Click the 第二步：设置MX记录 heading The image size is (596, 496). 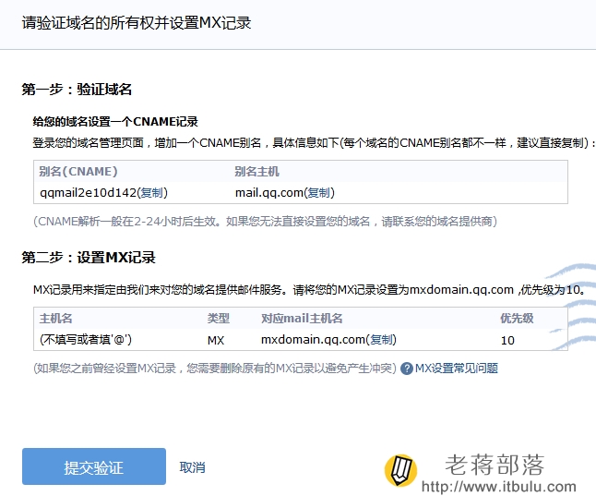[89, 258]
